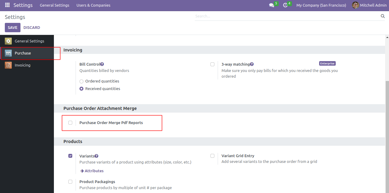Click the SAVE button

[13, 27]
